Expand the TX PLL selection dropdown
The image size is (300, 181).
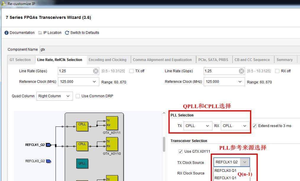pyautogui.click(x=198, y=126)
